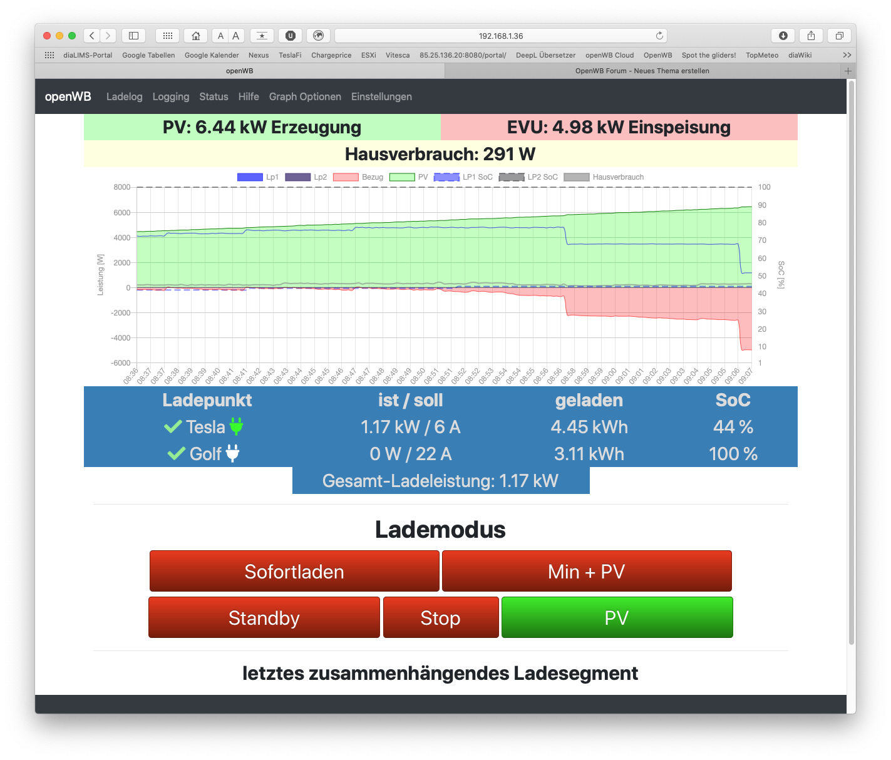Viewport: 891px width, 760px height.
Task: Toggle Hausverbrauch series in legend
Action: (x=604, y=177)
